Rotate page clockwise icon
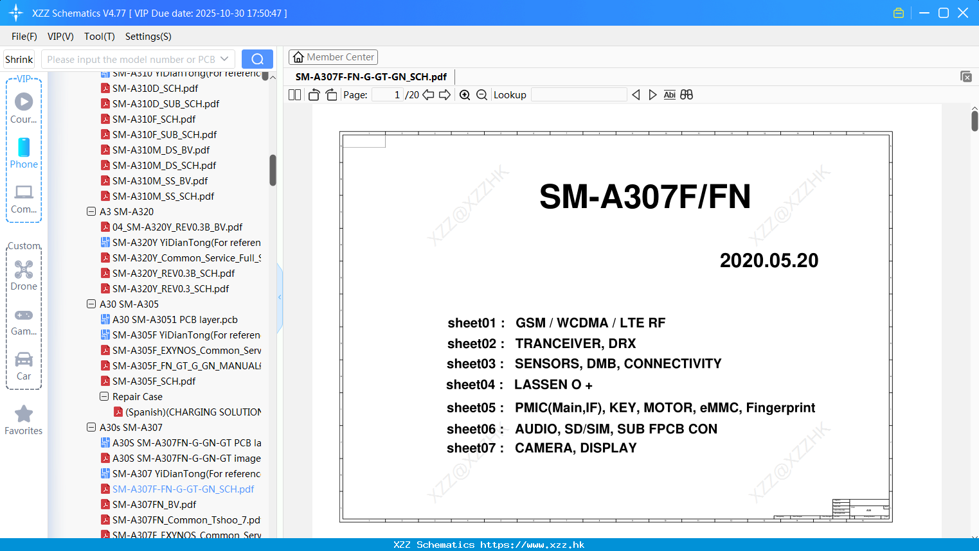The image size is (979, 551). click(x=331, y=95)
